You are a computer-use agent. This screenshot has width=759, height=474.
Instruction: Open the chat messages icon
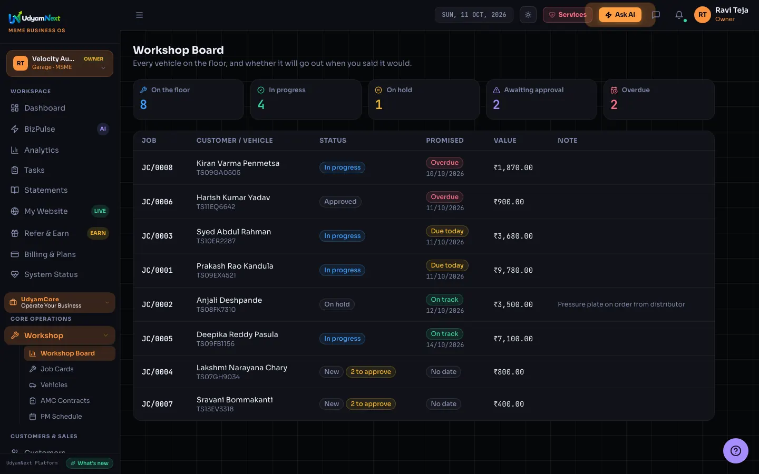click(x=656, y=15)
